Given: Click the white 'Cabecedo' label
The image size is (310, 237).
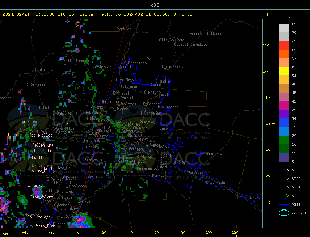Looking at the screenshot, I should click(42, 151).
